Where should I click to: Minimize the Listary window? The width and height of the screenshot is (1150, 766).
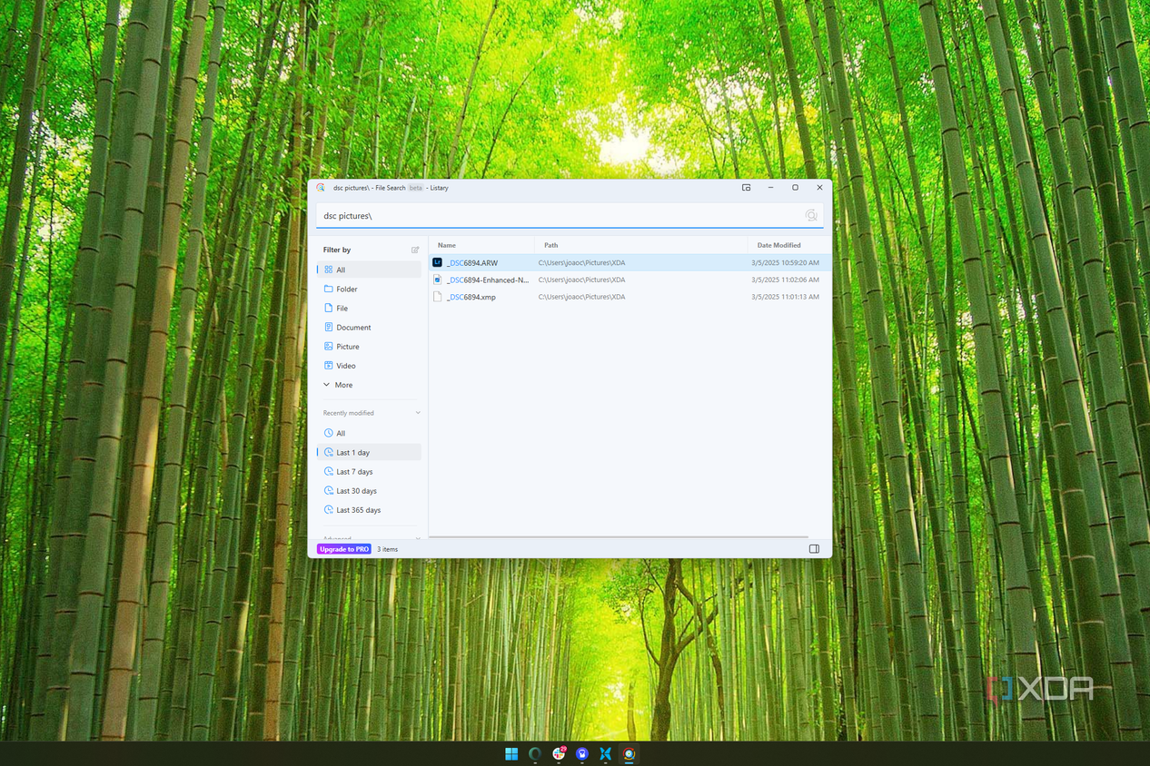point(770,188)
